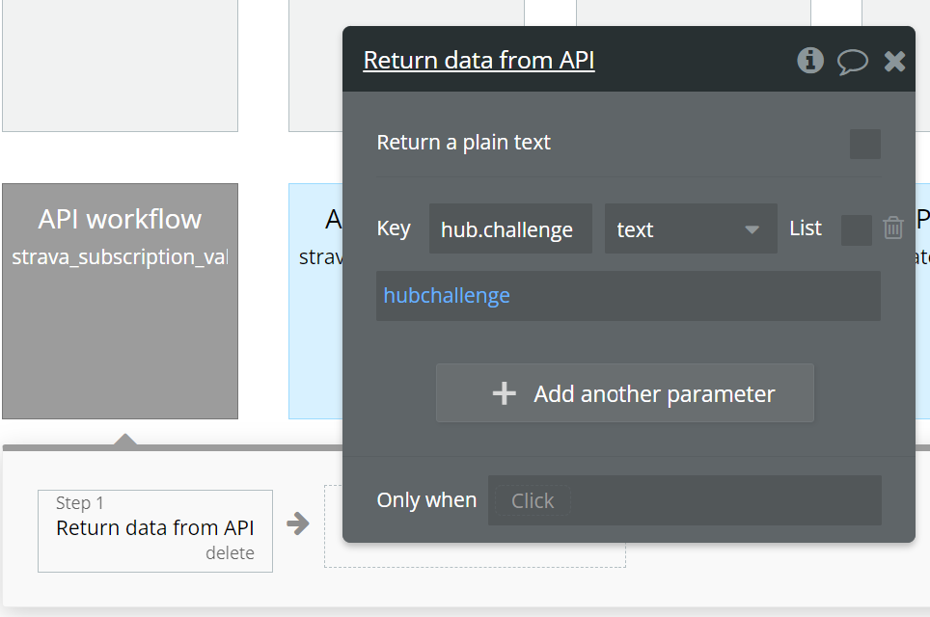Delete hub.challenge parameter with trash icon

[893, 228]
